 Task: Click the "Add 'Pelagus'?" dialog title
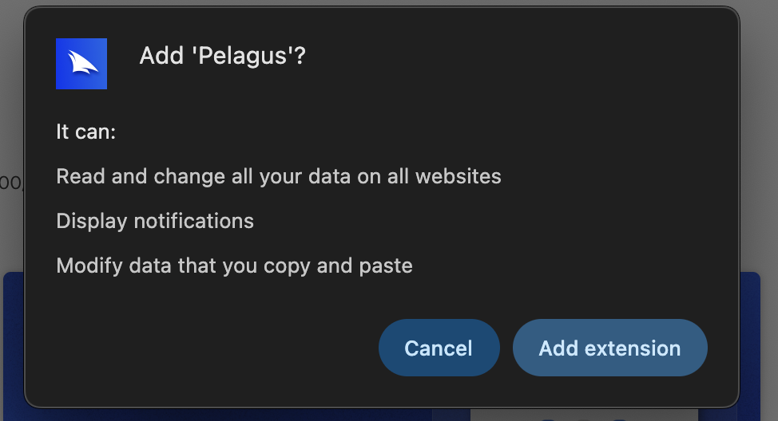tap(222, 56)
